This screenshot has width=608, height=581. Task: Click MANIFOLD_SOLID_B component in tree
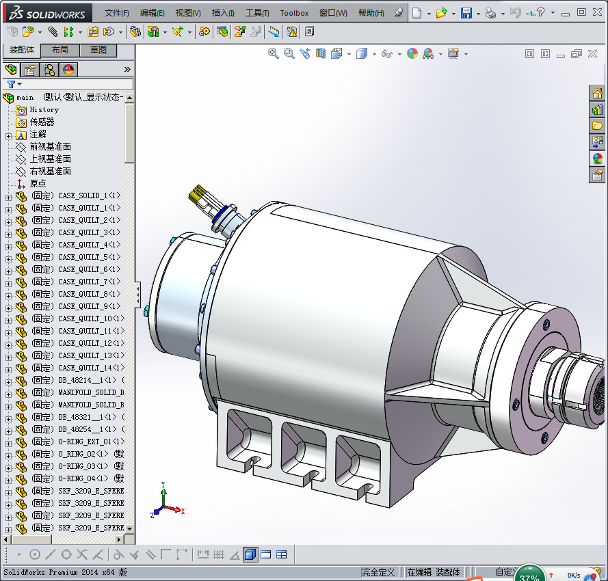click(90, 392)
